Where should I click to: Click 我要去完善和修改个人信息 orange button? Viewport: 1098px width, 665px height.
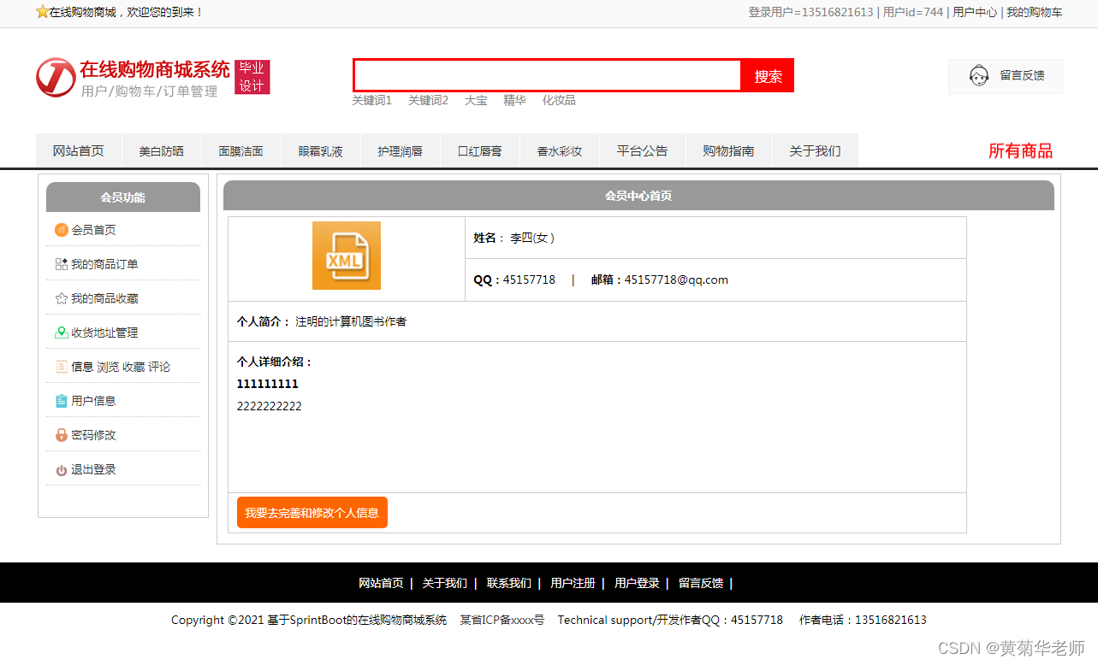coord(312,513)
